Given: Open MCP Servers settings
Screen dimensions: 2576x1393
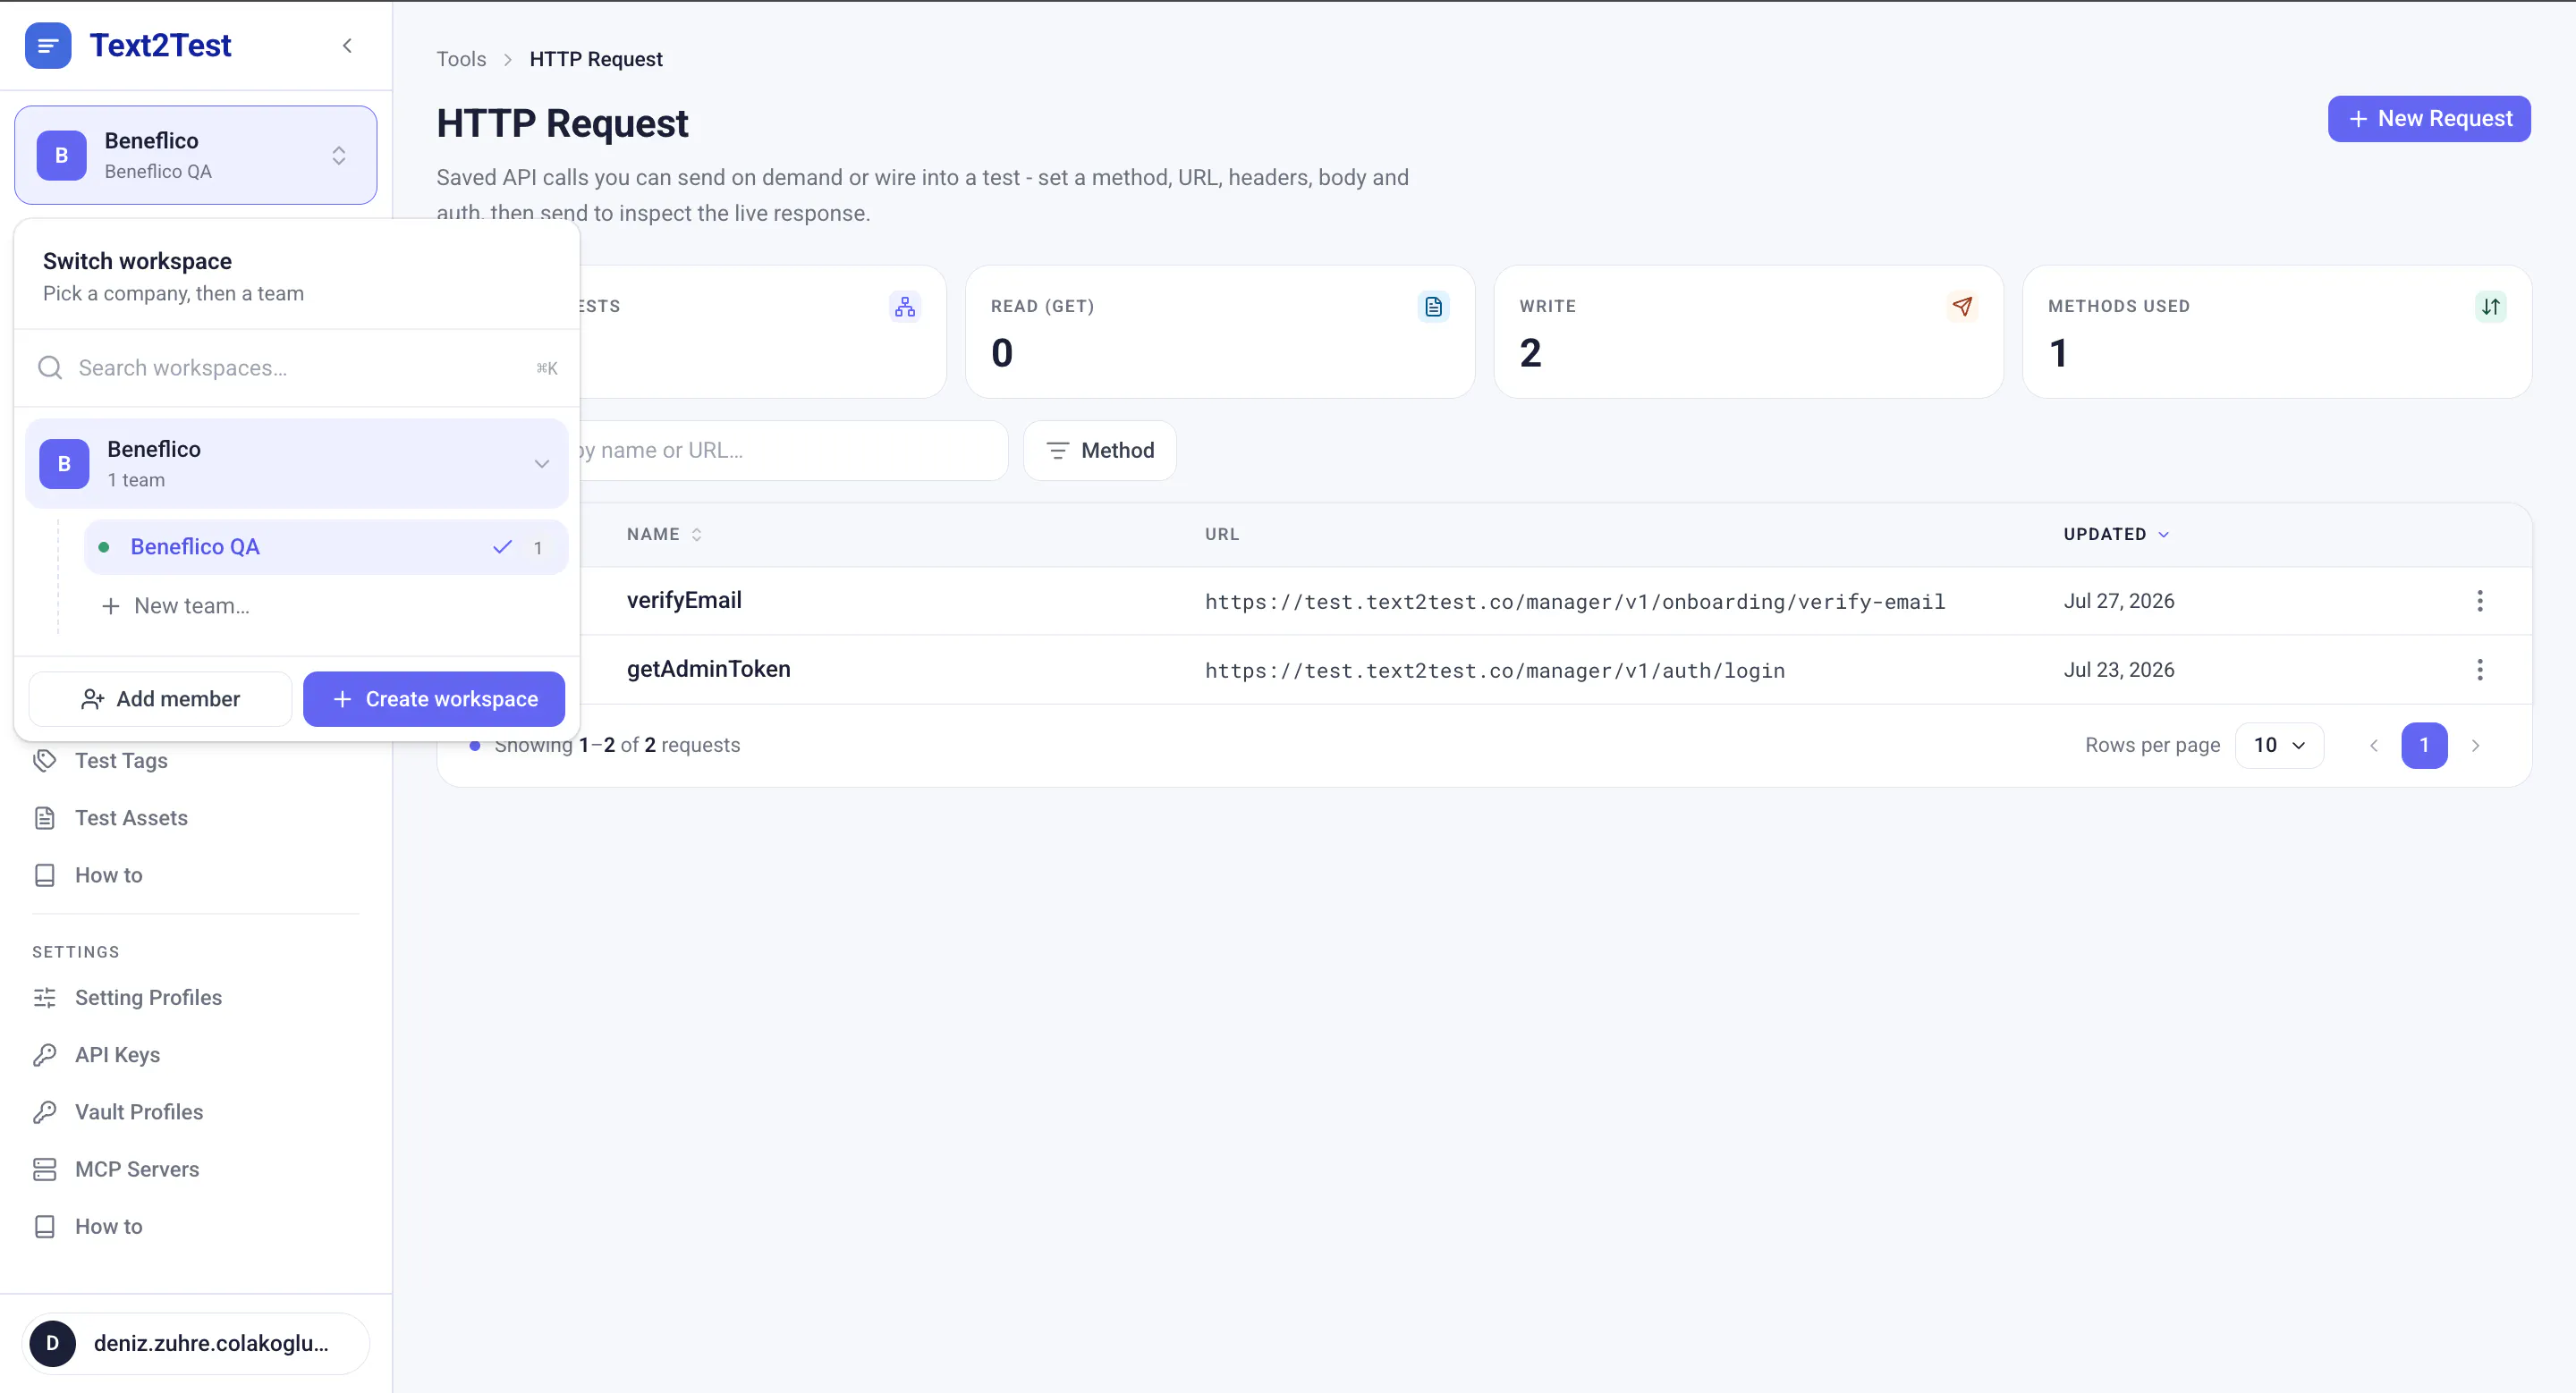Looking at the screenshot, I should tap(137, 1169).
